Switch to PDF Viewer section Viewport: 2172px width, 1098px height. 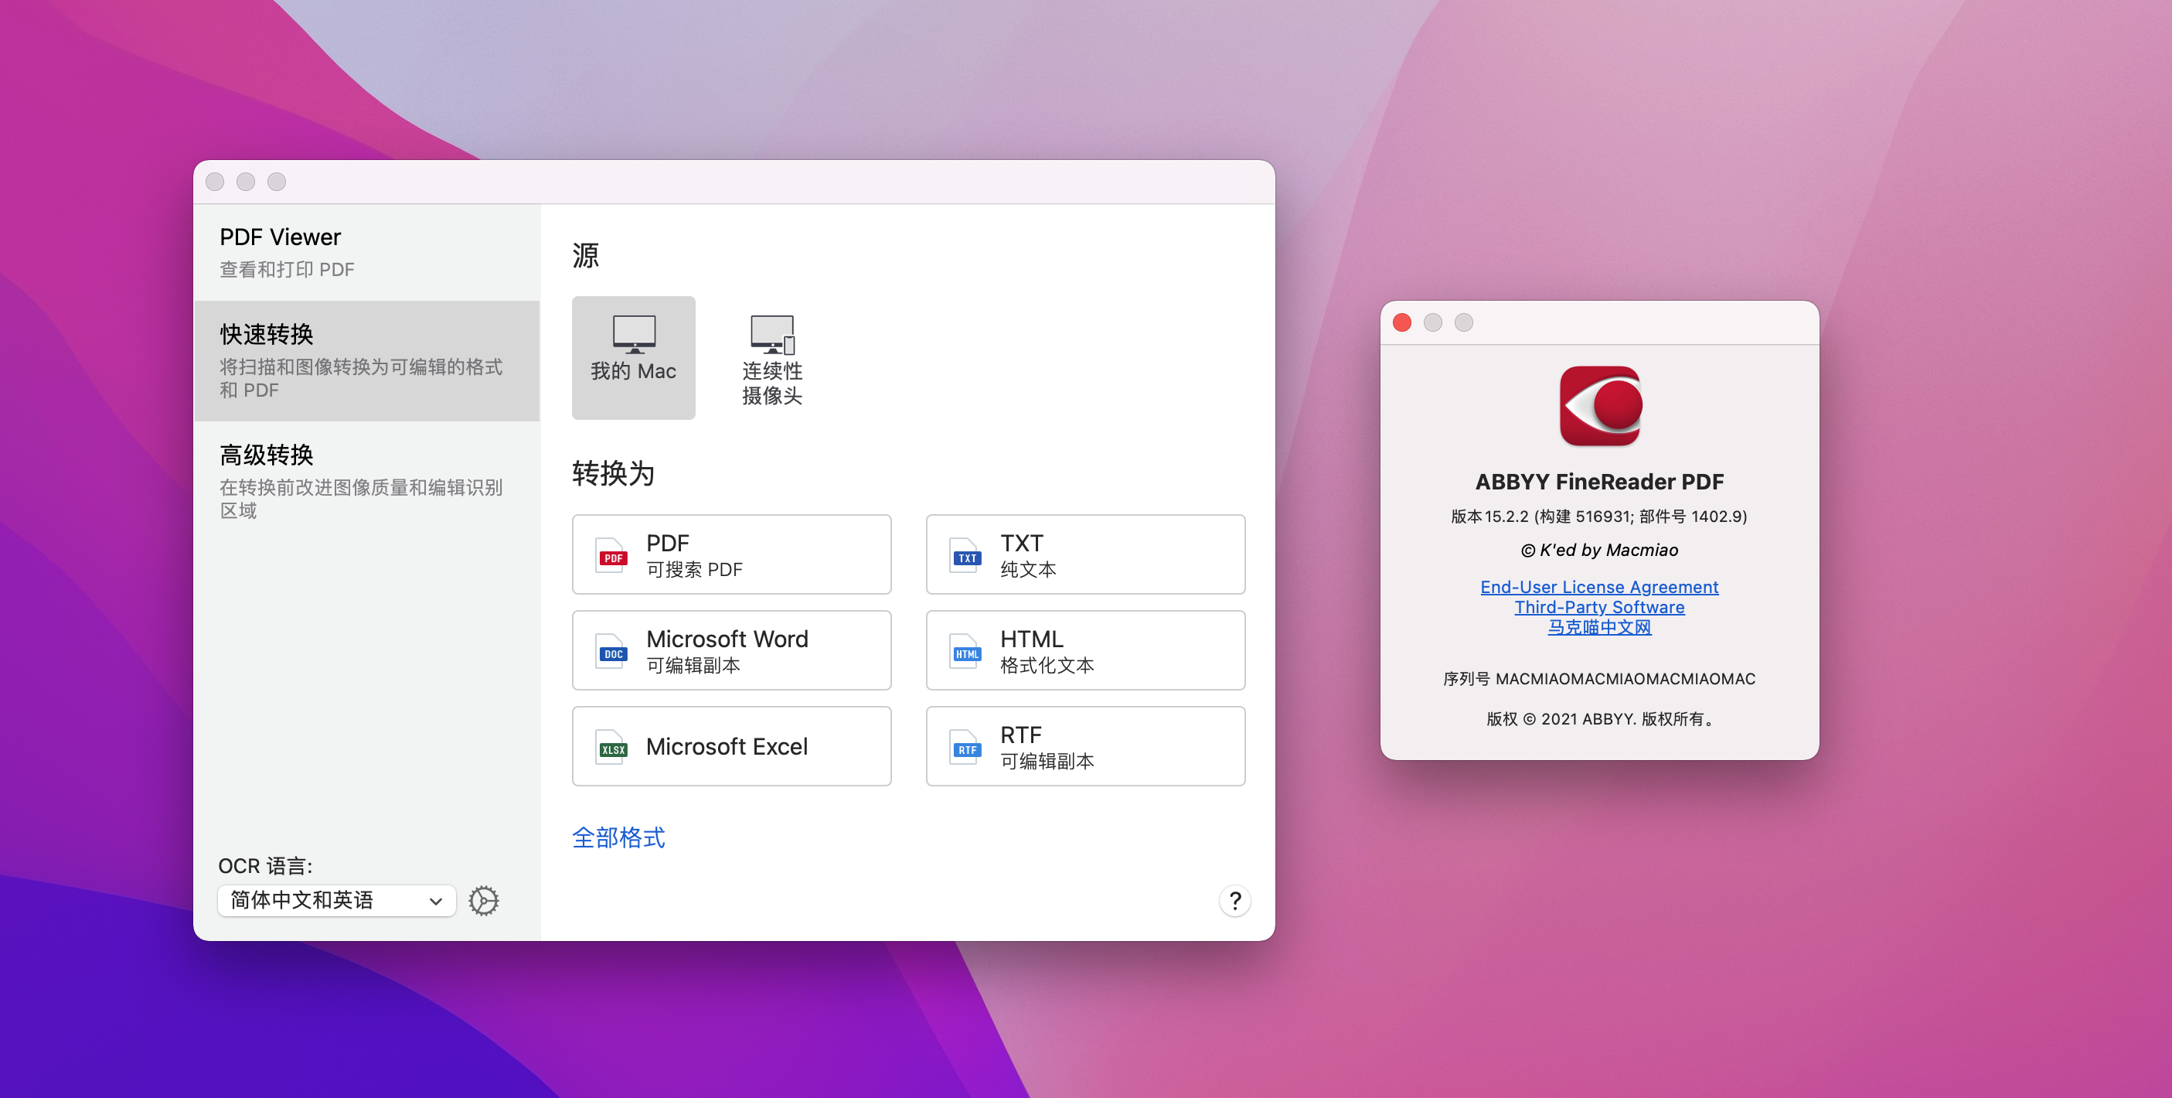[x=367, y=251]
